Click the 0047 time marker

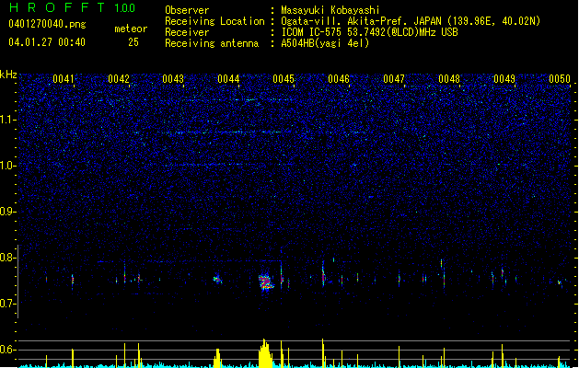394,79
